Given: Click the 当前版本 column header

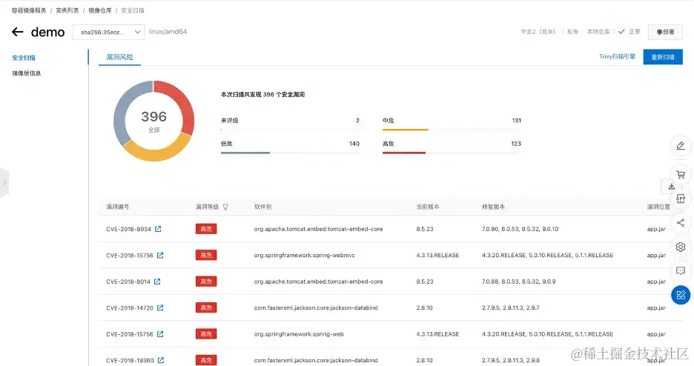Looking at the screenshot, I should coord(428,207).
